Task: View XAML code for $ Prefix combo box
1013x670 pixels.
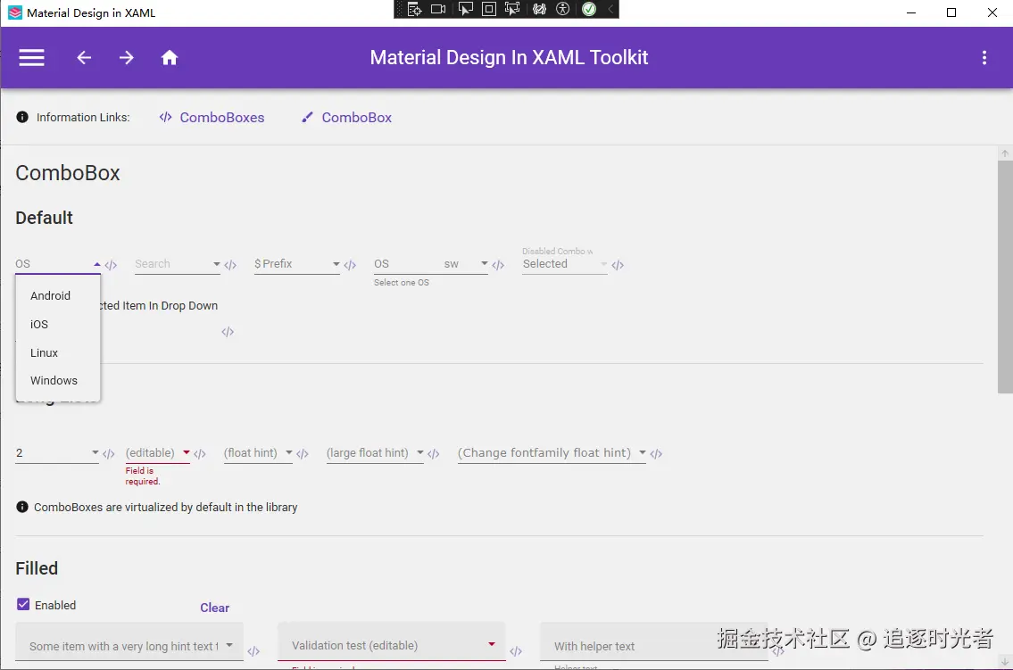Action: (x=350, y=265)
